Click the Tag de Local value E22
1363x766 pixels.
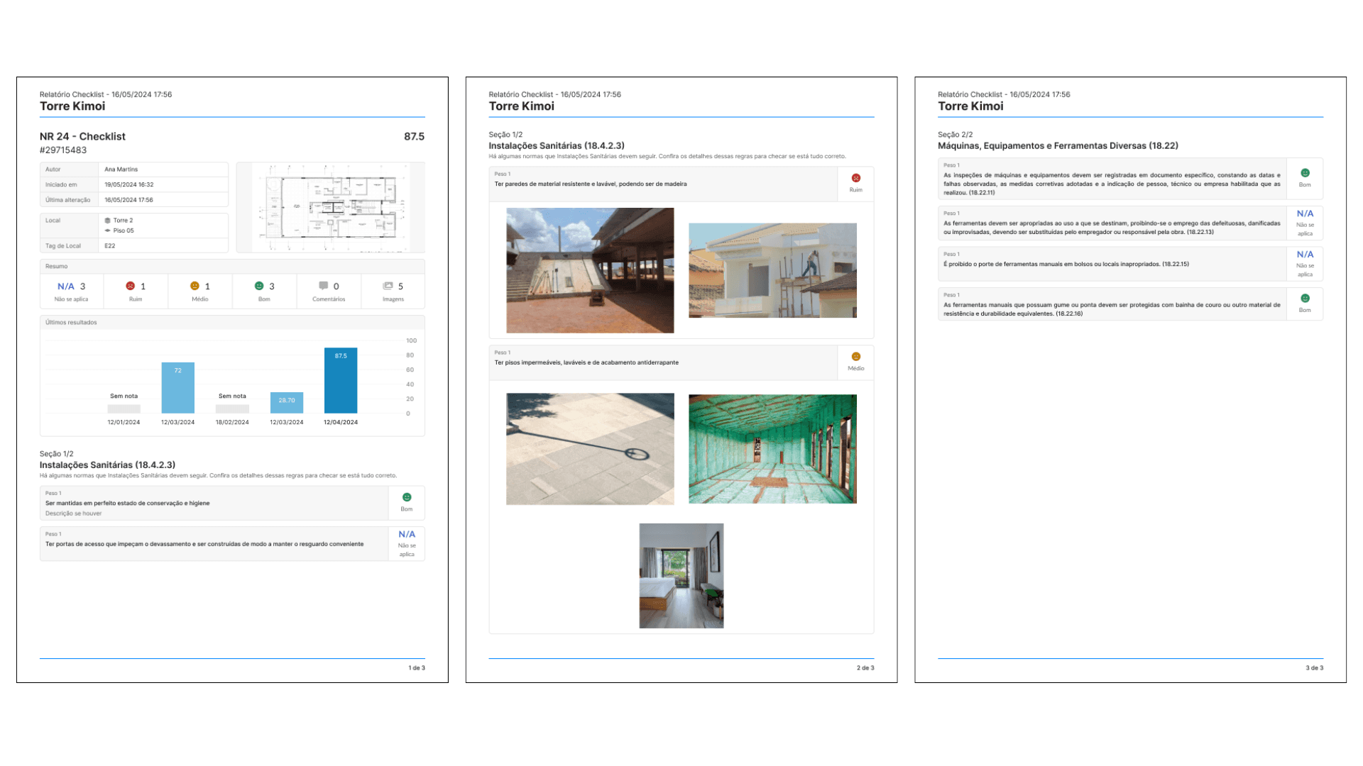110,246
